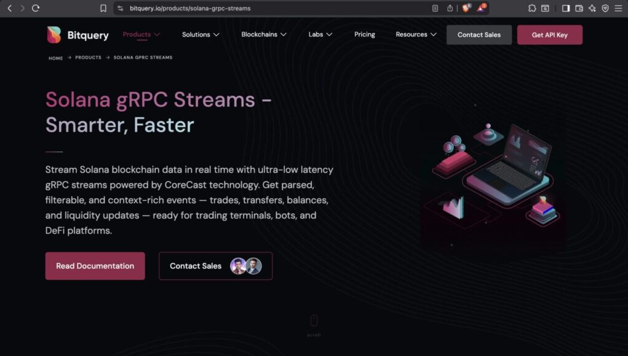Expand the Products dropdown menu
The image size is (628, 356).
[141, 34]
